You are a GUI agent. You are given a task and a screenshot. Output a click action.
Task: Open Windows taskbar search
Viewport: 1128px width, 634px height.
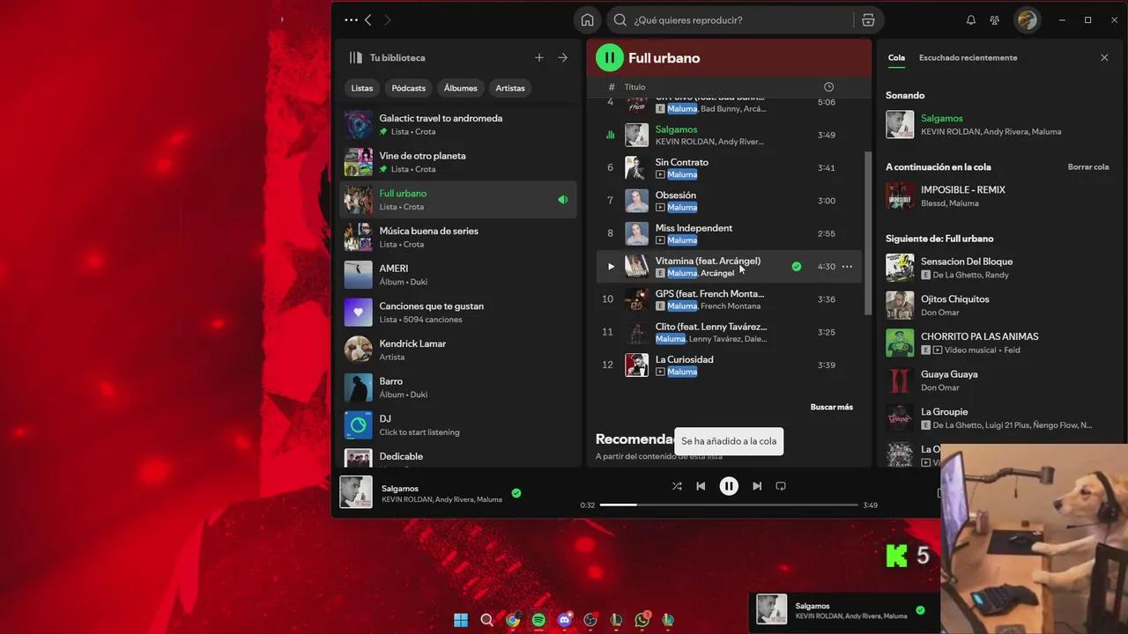pyautogui.click(x=487, y=620)
